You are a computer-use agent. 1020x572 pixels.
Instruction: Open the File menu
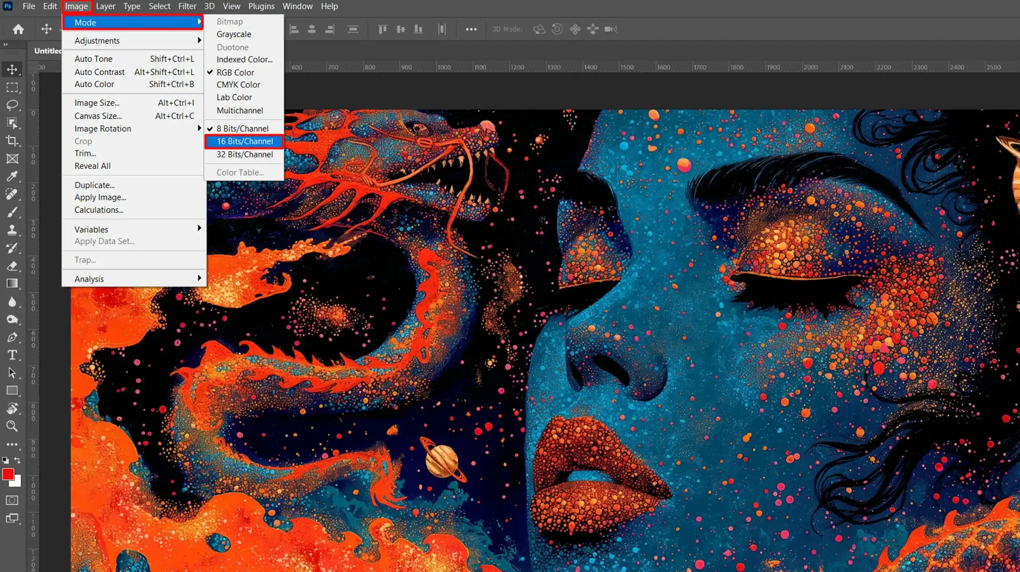tap(29, 6)
